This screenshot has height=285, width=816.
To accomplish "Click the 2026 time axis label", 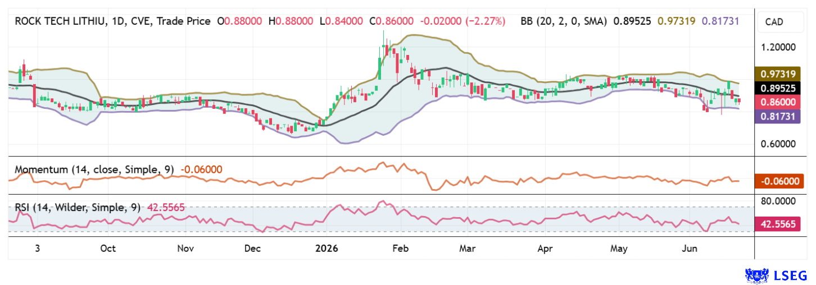I will (327, 248).
